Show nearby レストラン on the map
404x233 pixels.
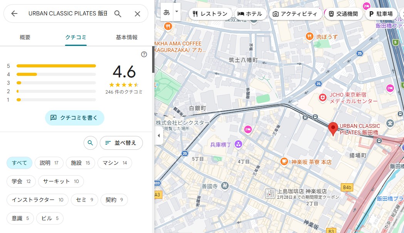pos(210,14)
